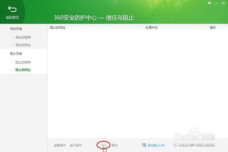
Task: Open 阻止的程序 in the sidebar
Action: [23, 62]
